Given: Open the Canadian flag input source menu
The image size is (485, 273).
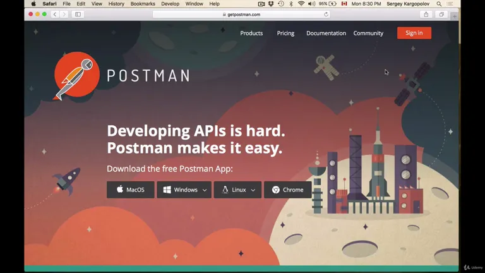Looking at the screenshot, I should coord(344,4).
